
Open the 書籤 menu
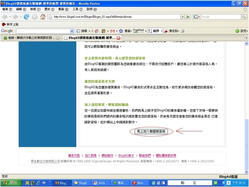coord(63,9)
